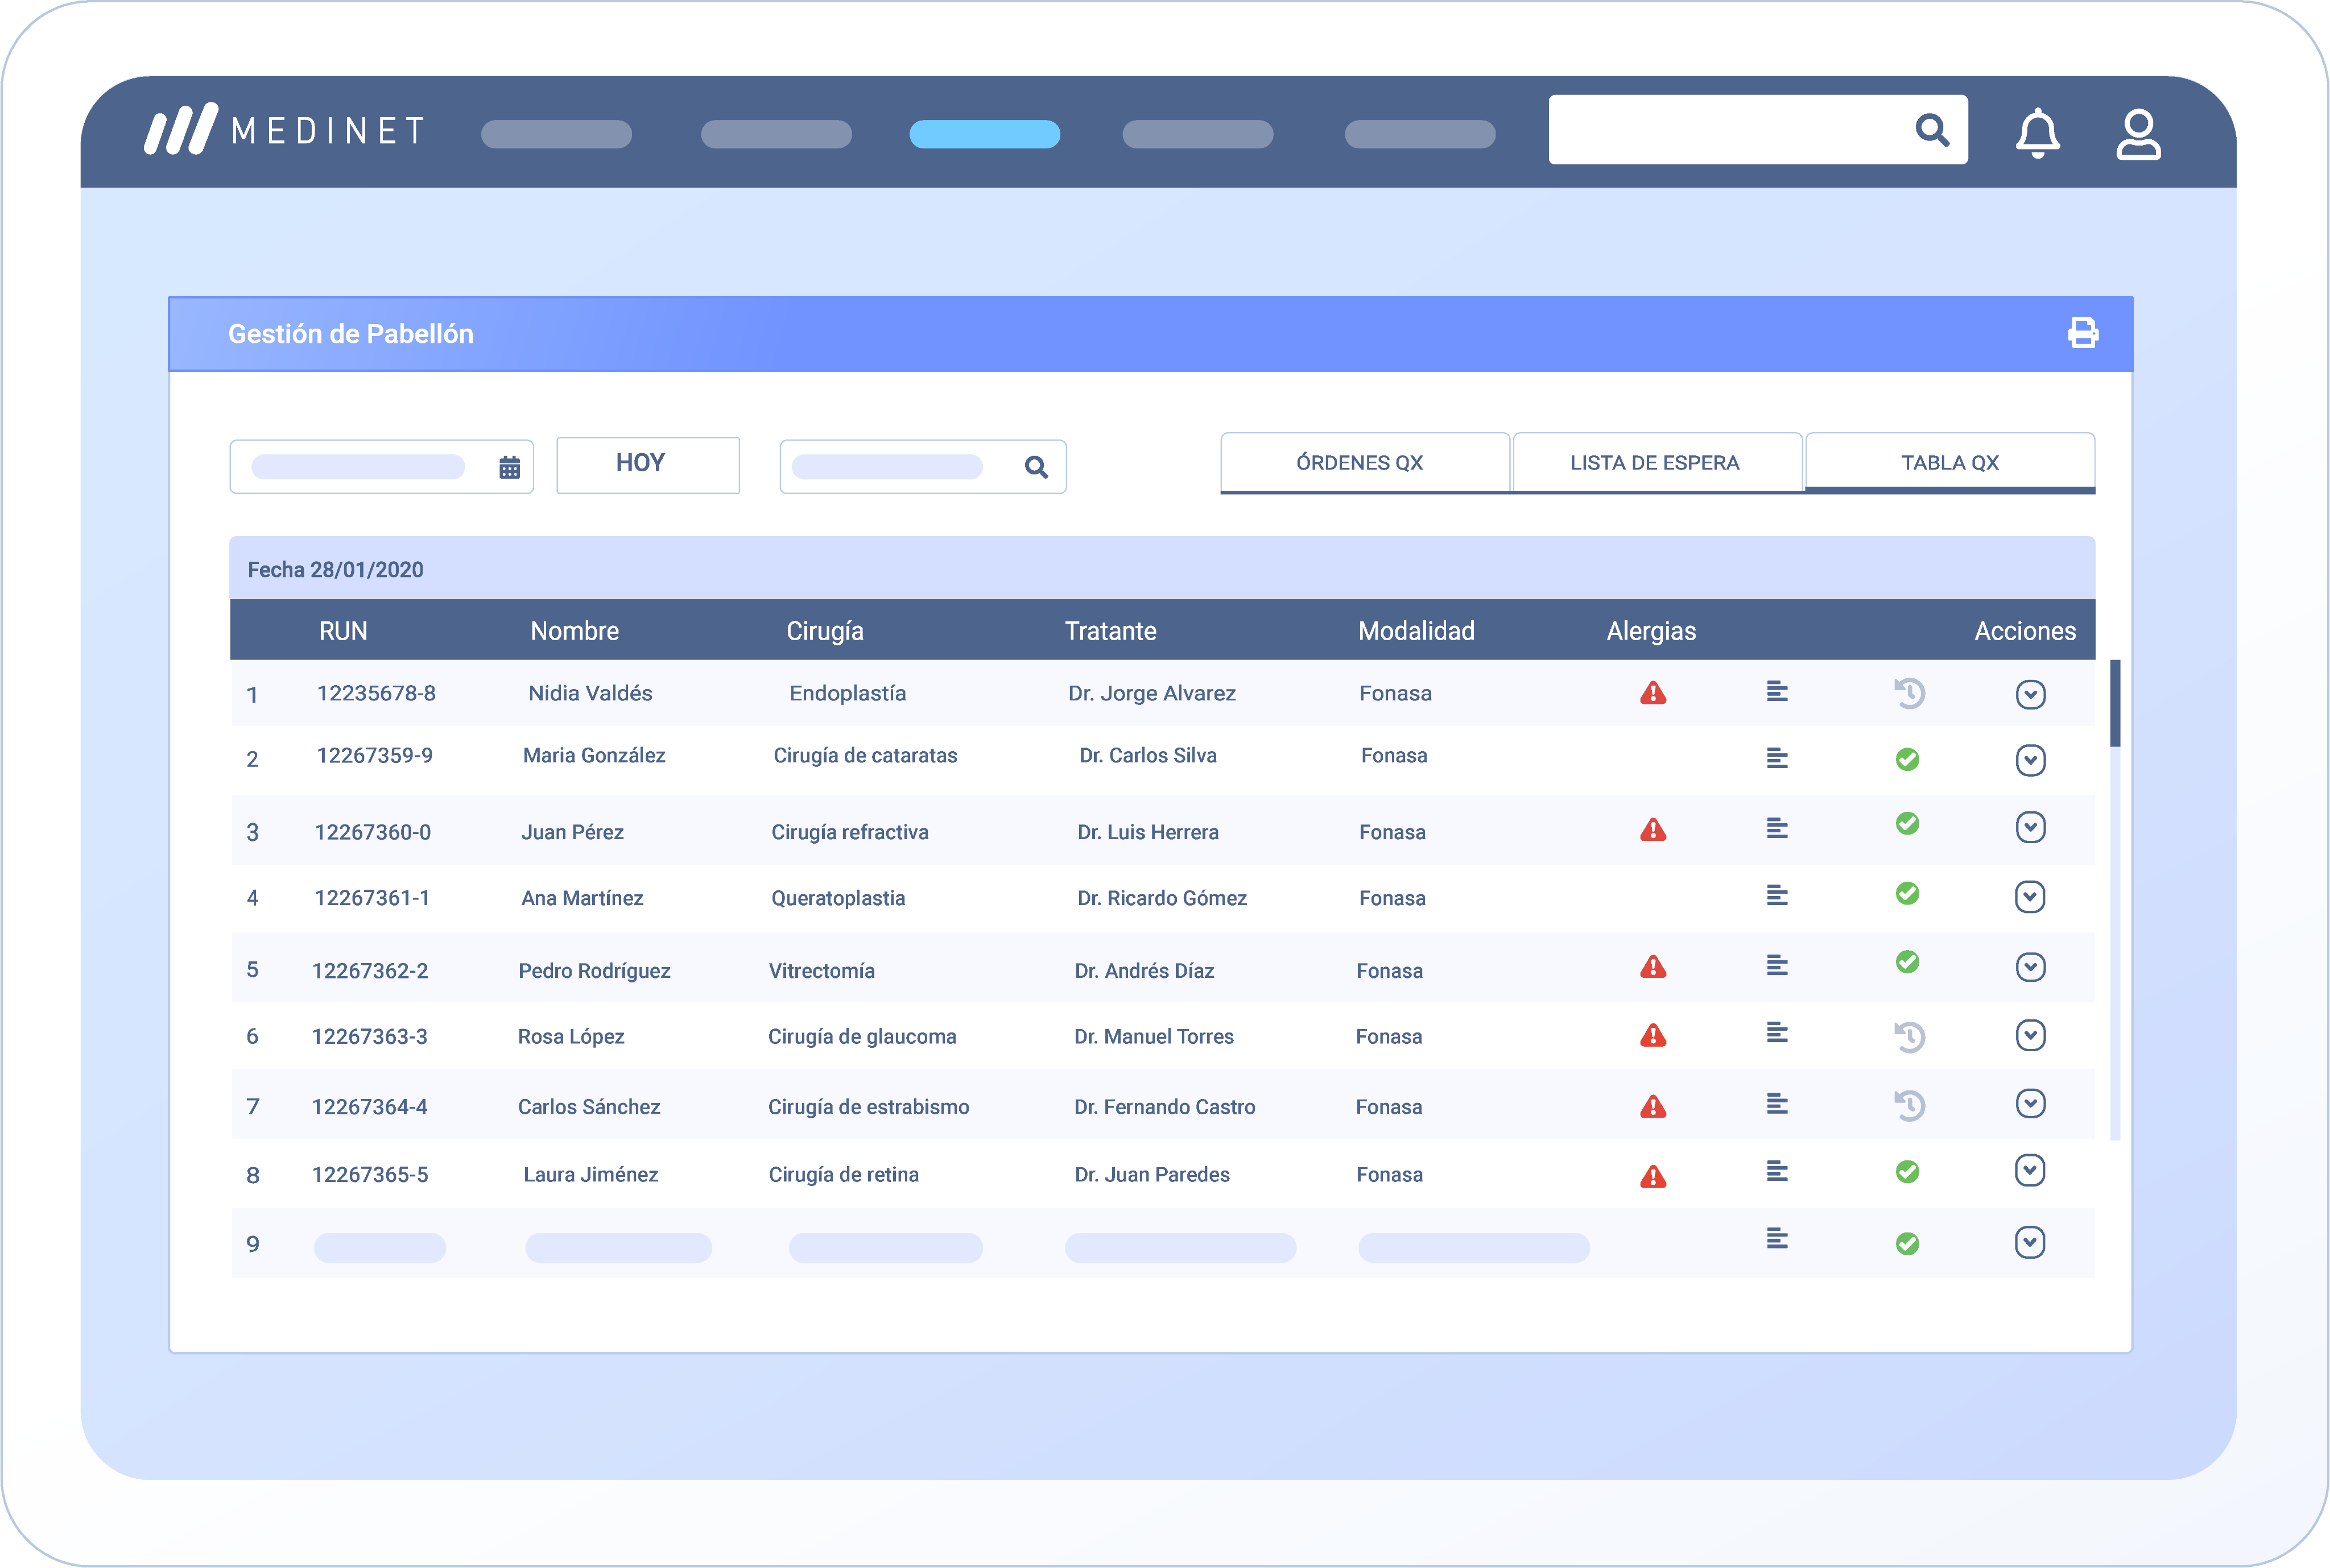Open notes icon for Juan Pérez

(x=1777, y=828)
